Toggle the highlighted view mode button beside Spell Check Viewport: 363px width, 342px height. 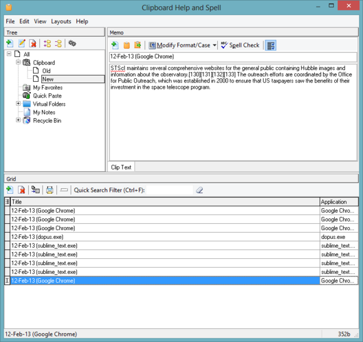pyautogui.click(x=270, y=45)
